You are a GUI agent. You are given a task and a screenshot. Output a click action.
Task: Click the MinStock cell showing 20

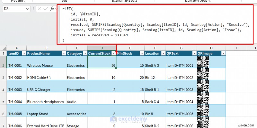pos(130,74)
